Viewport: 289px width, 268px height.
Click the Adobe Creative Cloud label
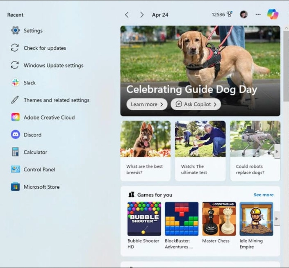[49, 117]
